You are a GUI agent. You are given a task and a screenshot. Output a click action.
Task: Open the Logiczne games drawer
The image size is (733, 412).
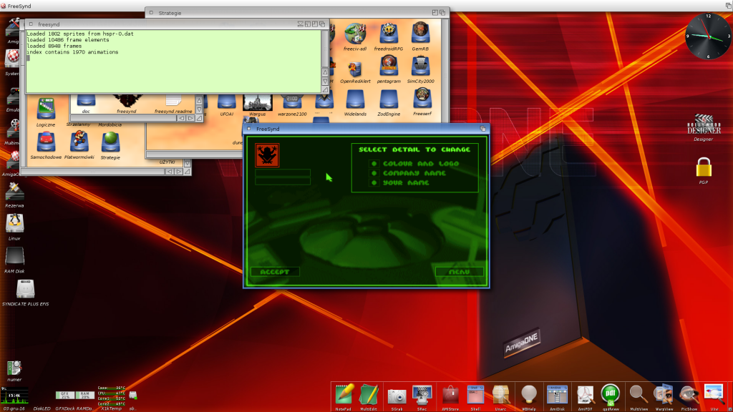point(46,110)
